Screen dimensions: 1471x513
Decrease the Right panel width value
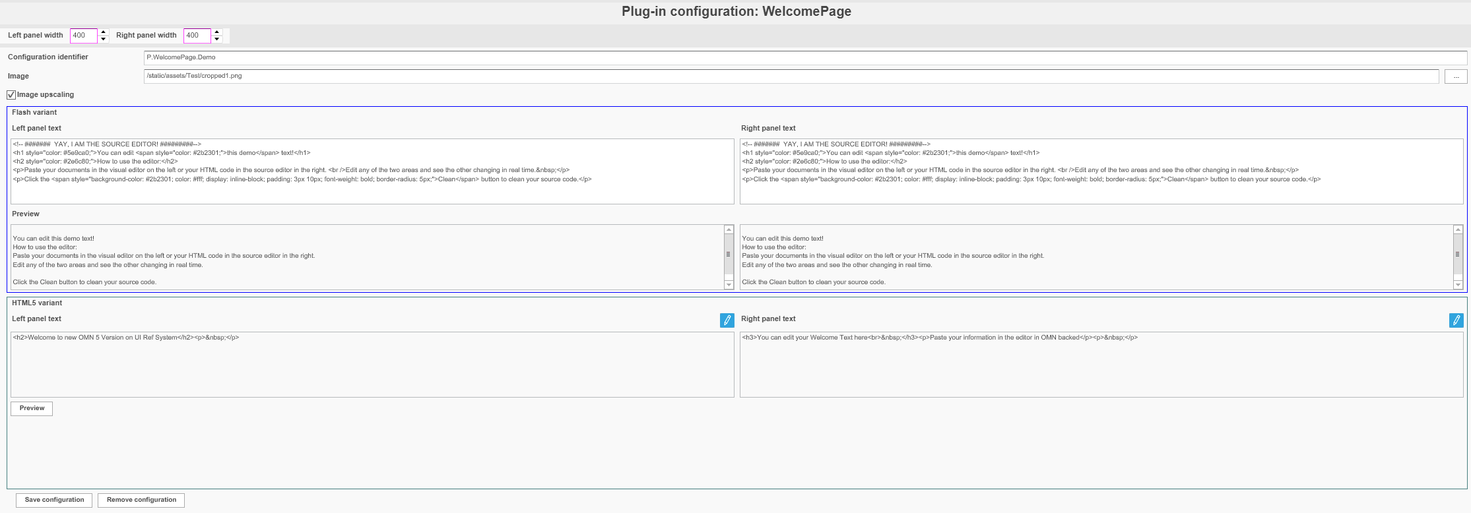pyautogui.click(x=216, y=39)
